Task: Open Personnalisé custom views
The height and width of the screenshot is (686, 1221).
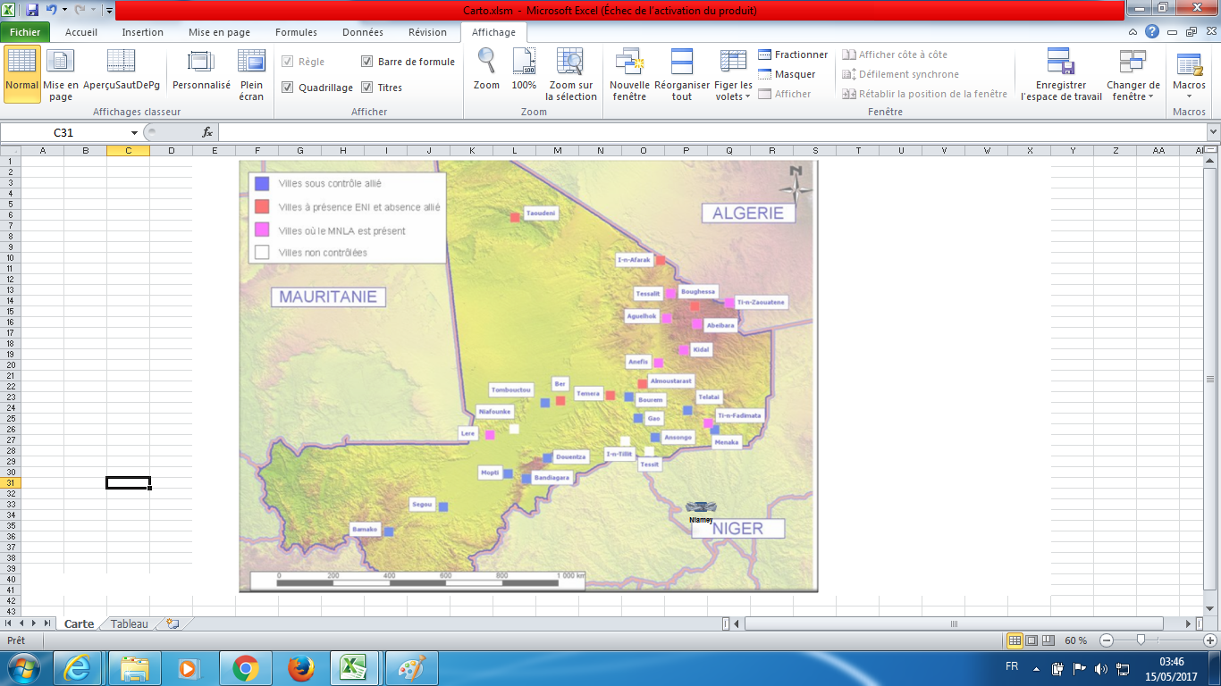Action: (x=201, y=71)
